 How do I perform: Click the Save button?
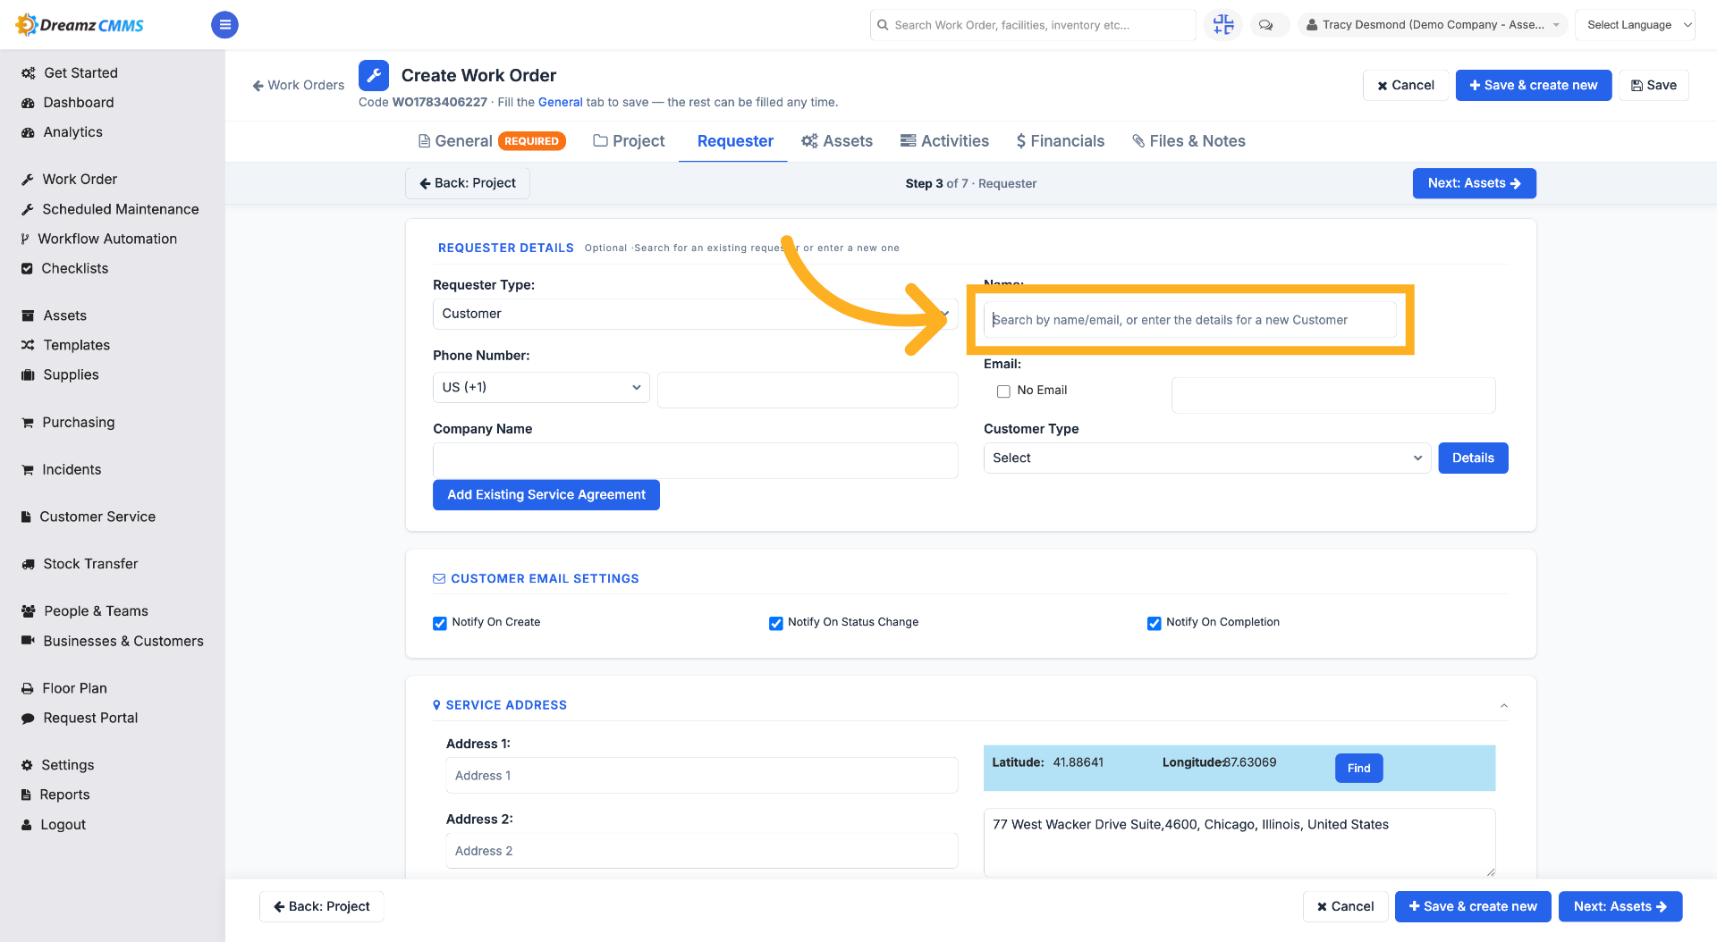1654,85
